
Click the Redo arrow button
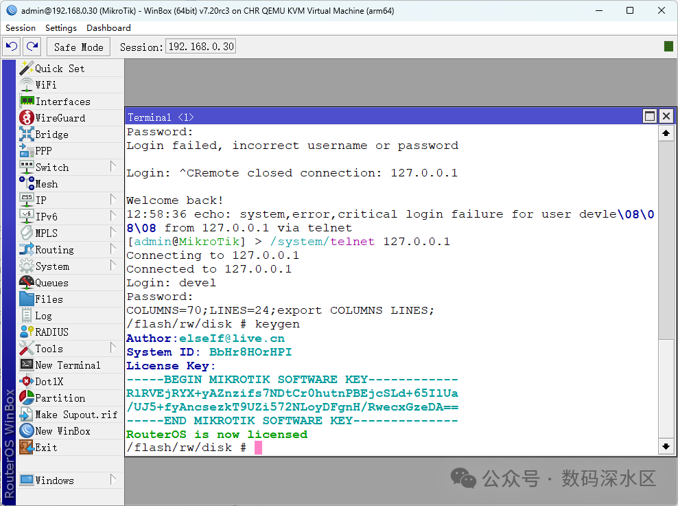[x=32, y=46]
